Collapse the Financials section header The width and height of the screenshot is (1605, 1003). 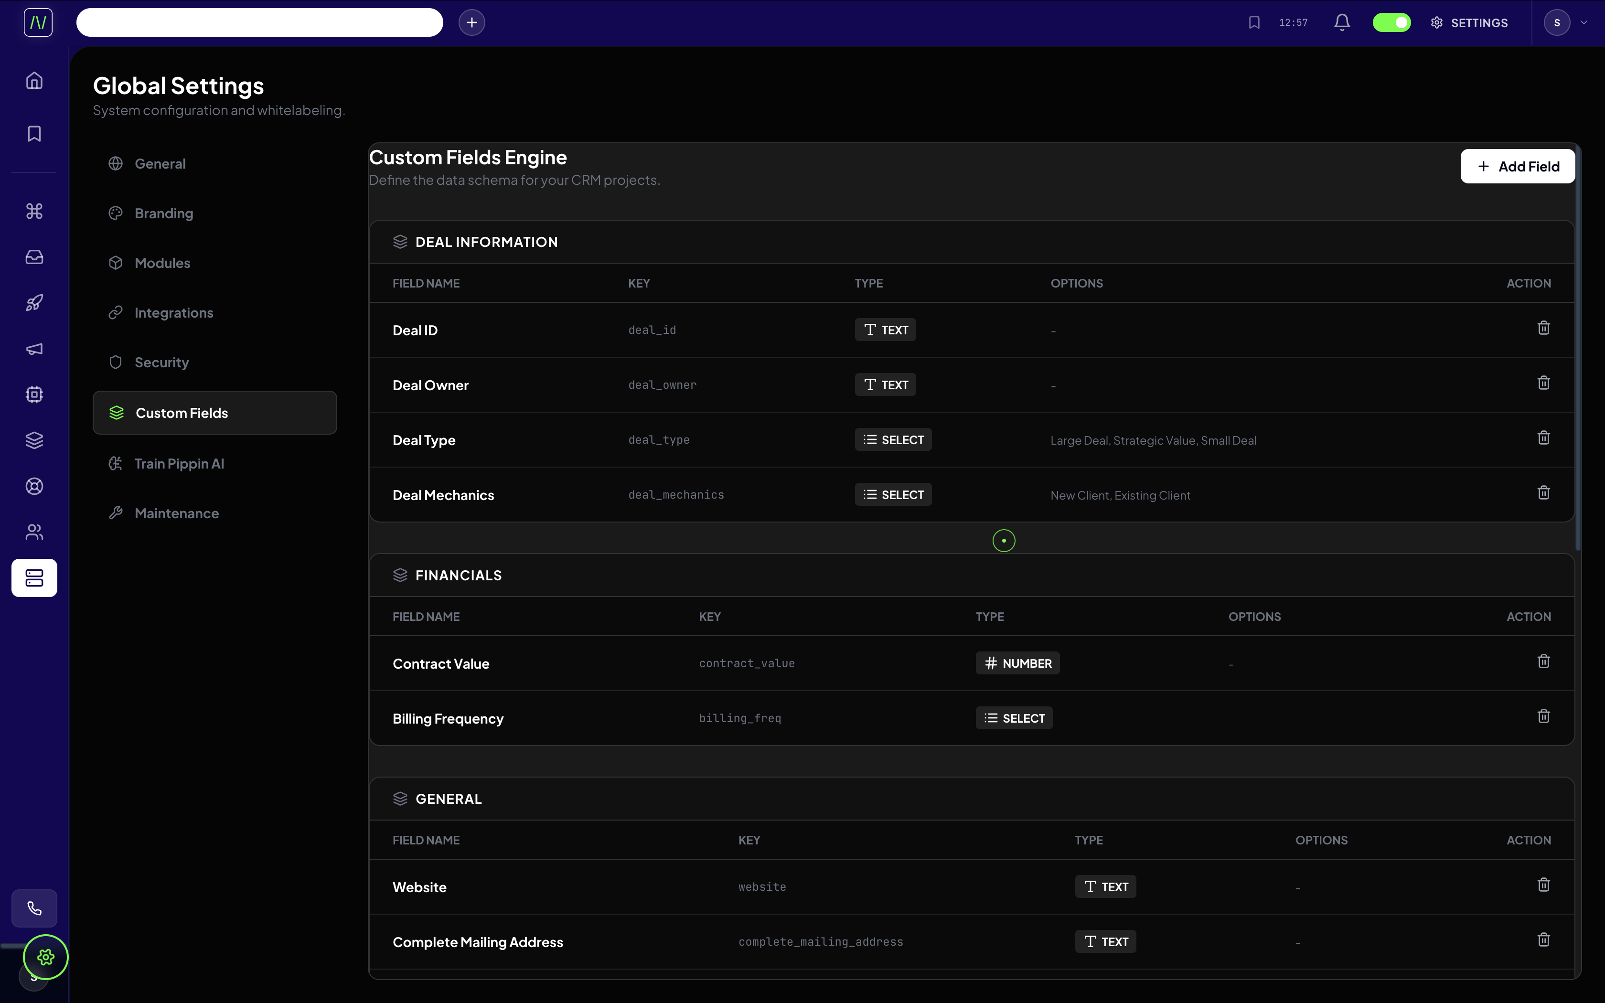(x=458, y=575)
